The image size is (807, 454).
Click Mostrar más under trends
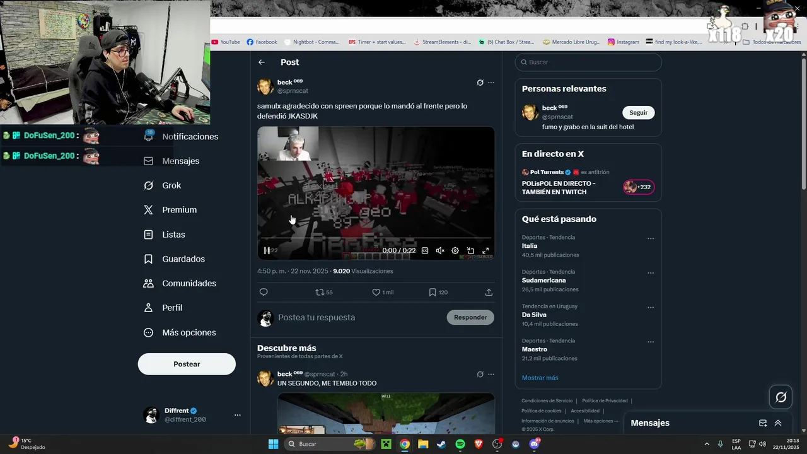pyautogui.click(x=540, y=378)
